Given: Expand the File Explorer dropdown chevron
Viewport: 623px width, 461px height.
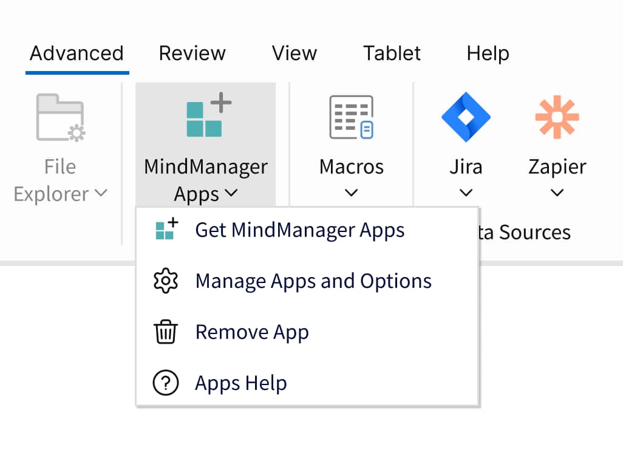Looking at the screenshot, I should pyautogui.click(x=101, y=194).
